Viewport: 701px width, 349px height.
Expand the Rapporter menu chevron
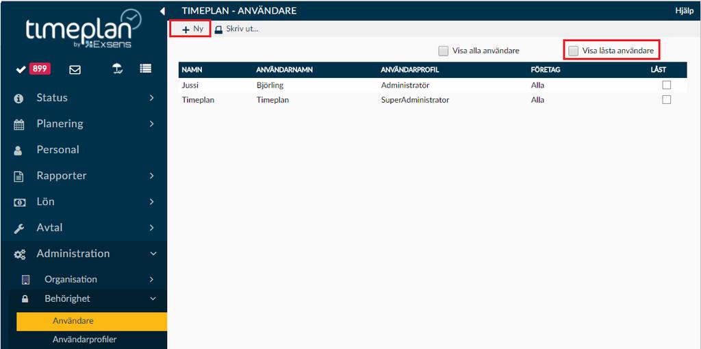151,176
